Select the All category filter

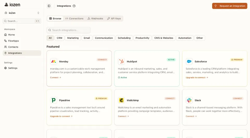point(50,38)
